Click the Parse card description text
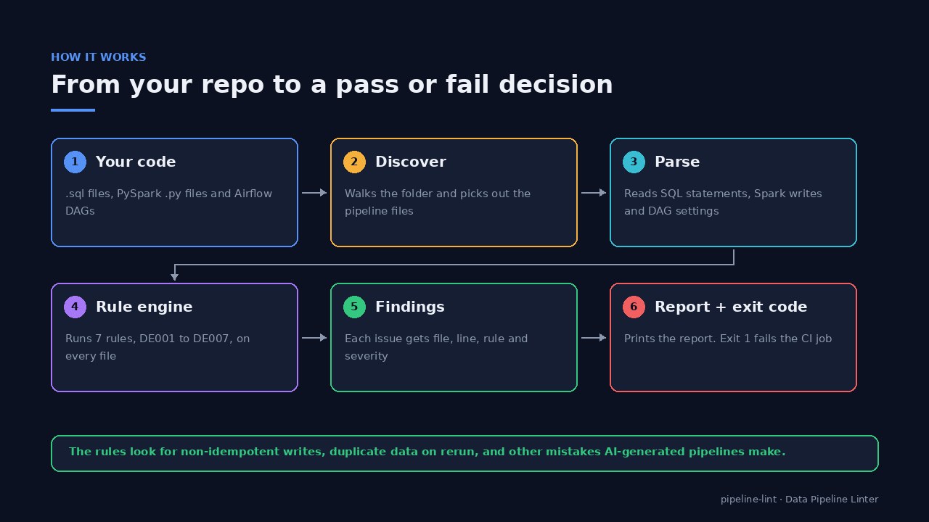 723,202
